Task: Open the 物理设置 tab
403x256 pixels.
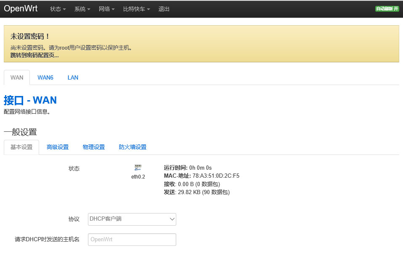Action: [94, 147]
